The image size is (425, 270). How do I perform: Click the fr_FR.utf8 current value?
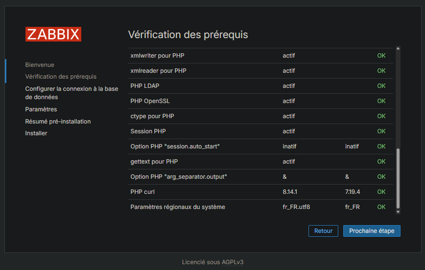(x=296, y=207)
